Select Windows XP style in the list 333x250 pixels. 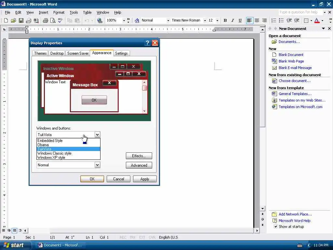[68, 158]
